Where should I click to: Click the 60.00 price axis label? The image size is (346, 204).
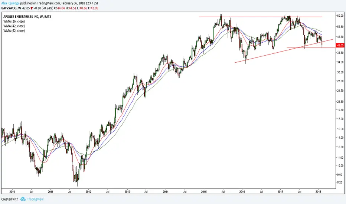pos(340,16)
